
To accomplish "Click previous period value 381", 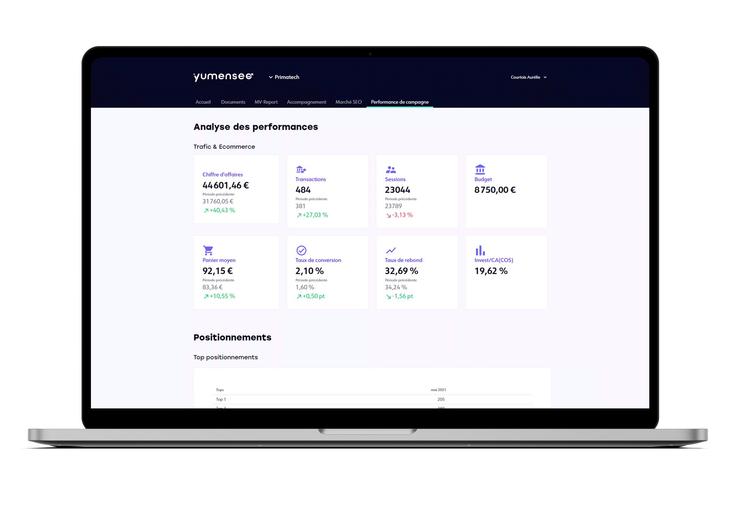I will [x=300, y=206].
